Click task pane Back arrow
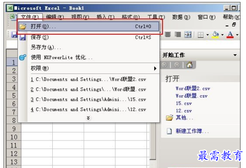Viewport: 246px width, 168px height. (x=165, y=65)
